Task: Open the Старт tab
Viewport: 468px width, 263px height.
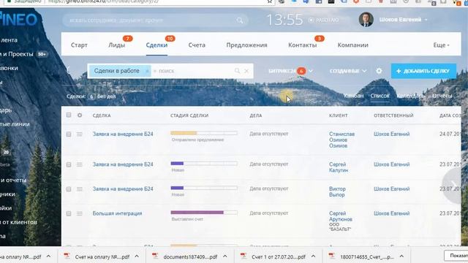Action: 79,45
